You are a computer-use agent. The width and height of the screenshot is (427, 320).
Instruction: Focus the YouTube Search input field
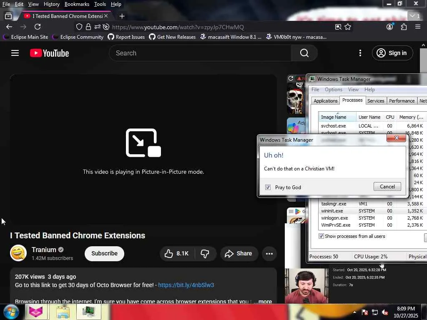[200, 53]
